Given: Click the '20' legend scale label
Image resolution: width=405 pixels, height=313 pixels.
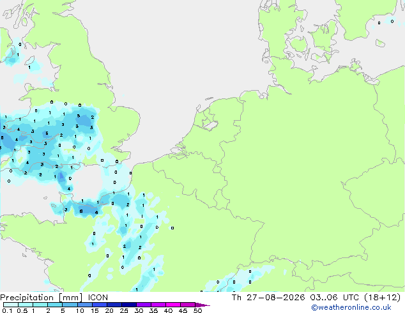Looking at the screenshot, I should point(109,310).
